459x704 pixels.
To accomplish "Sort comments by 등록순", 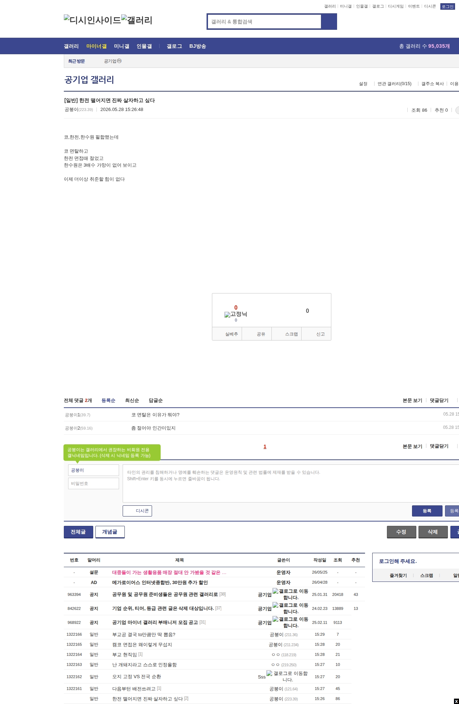I will (108, 400).
